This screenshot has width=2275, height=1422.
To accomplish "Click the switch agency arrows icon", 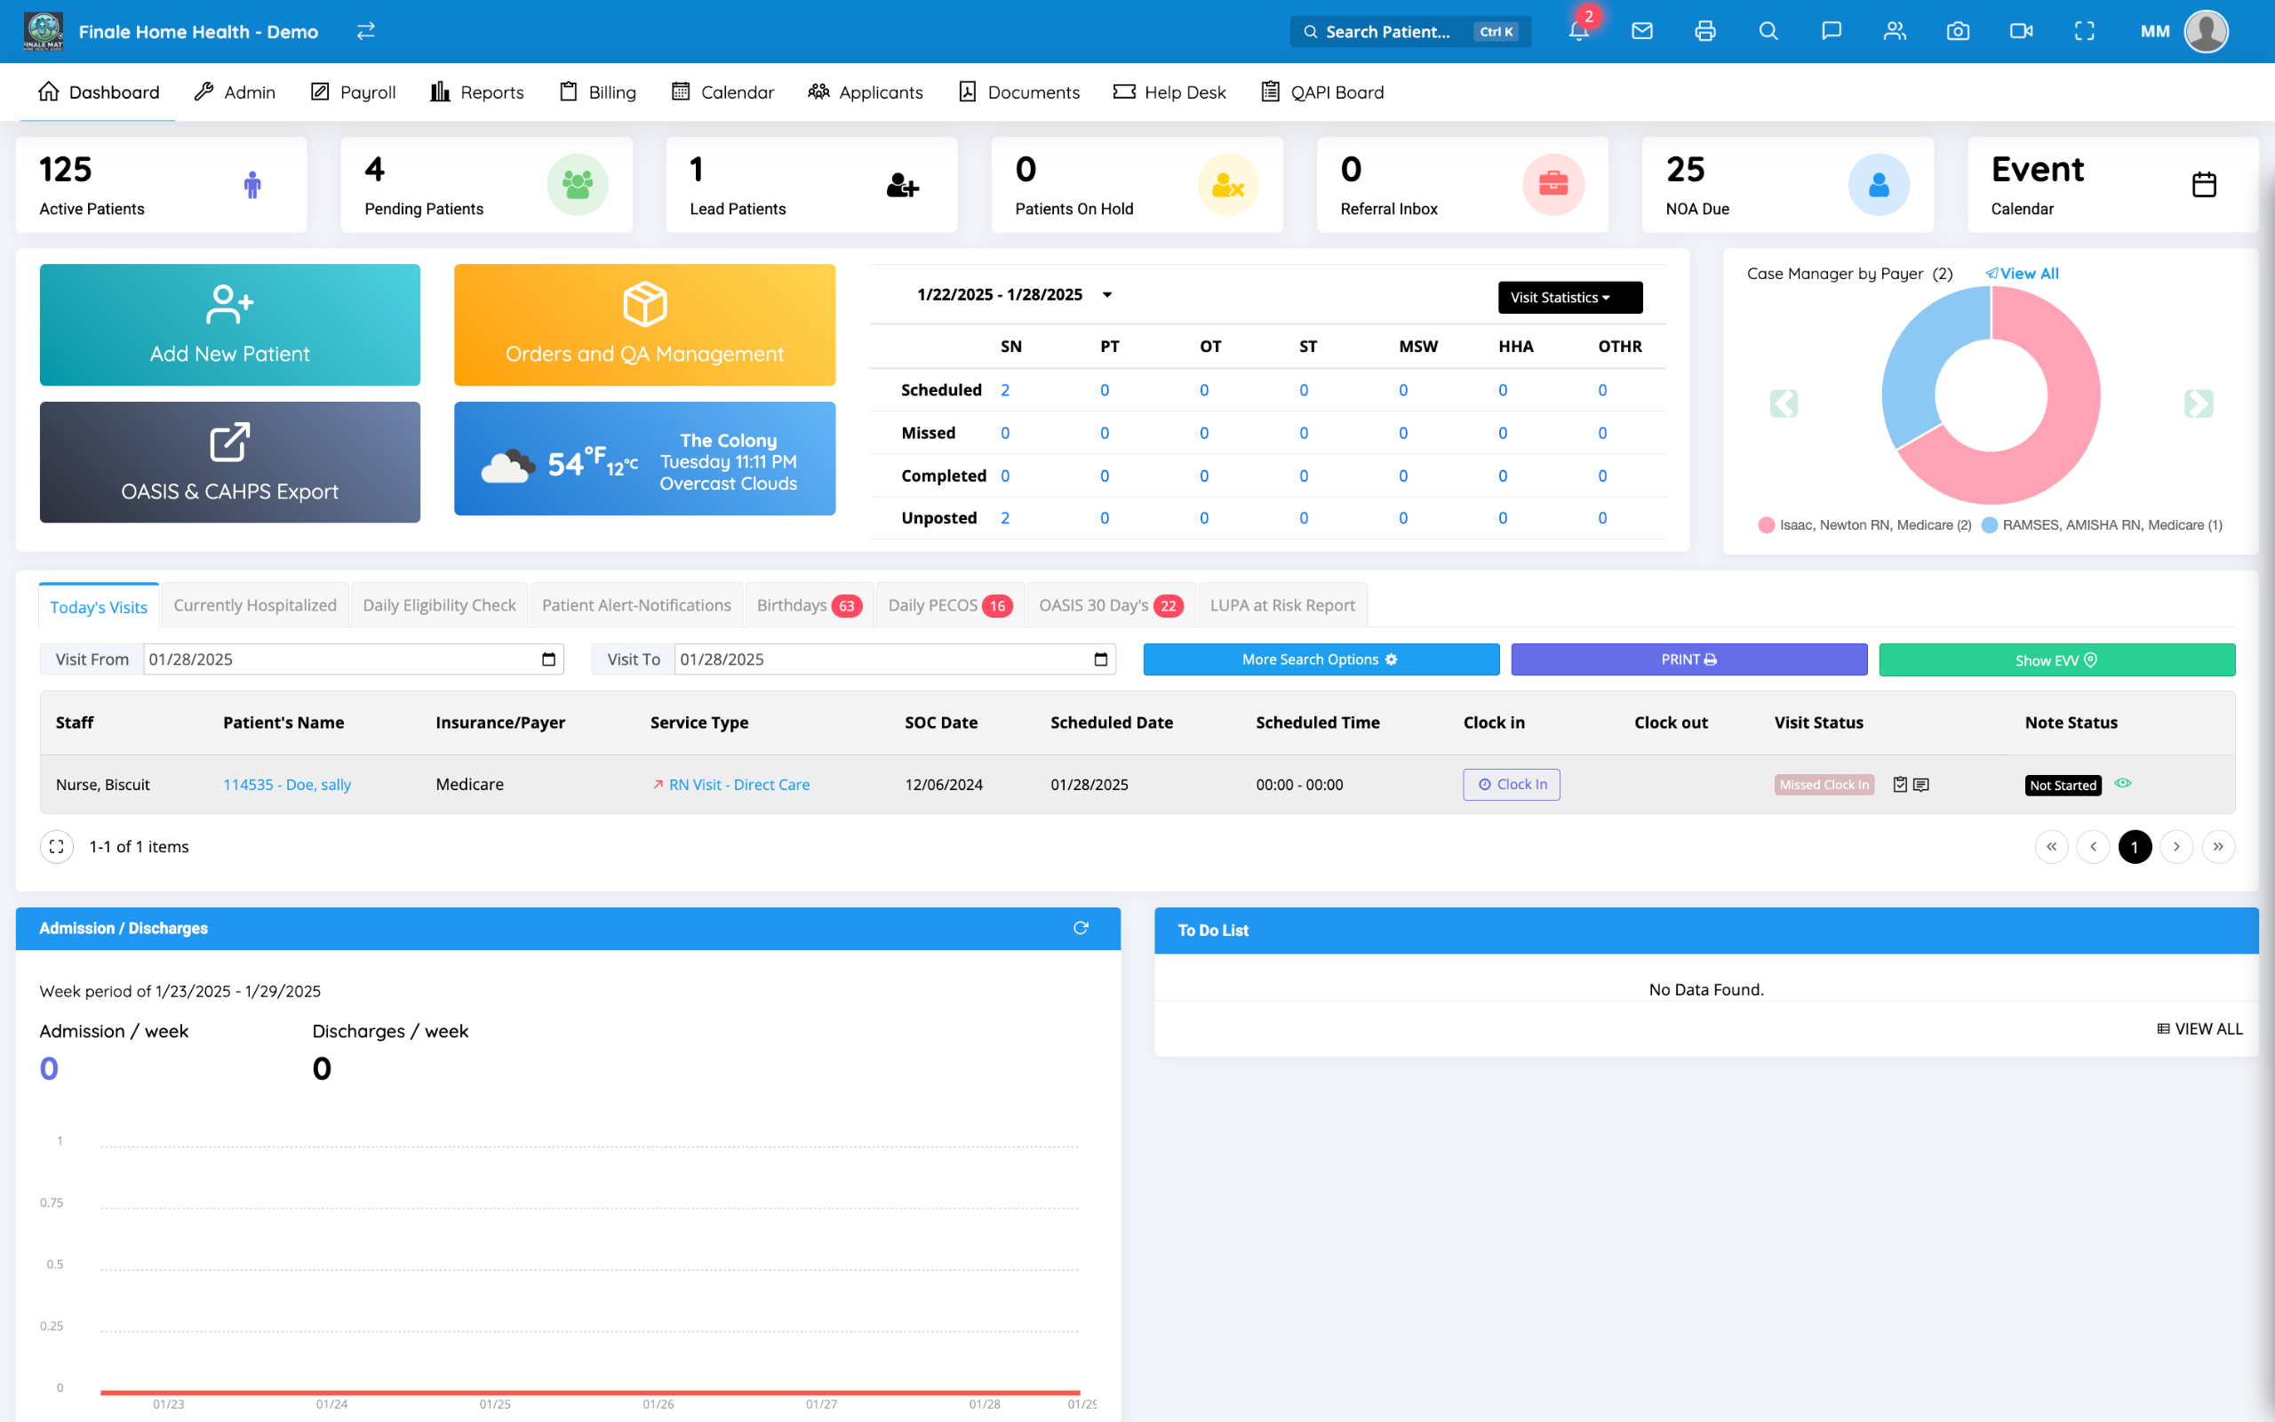I will pyautogui.click(x=366, y=31).
